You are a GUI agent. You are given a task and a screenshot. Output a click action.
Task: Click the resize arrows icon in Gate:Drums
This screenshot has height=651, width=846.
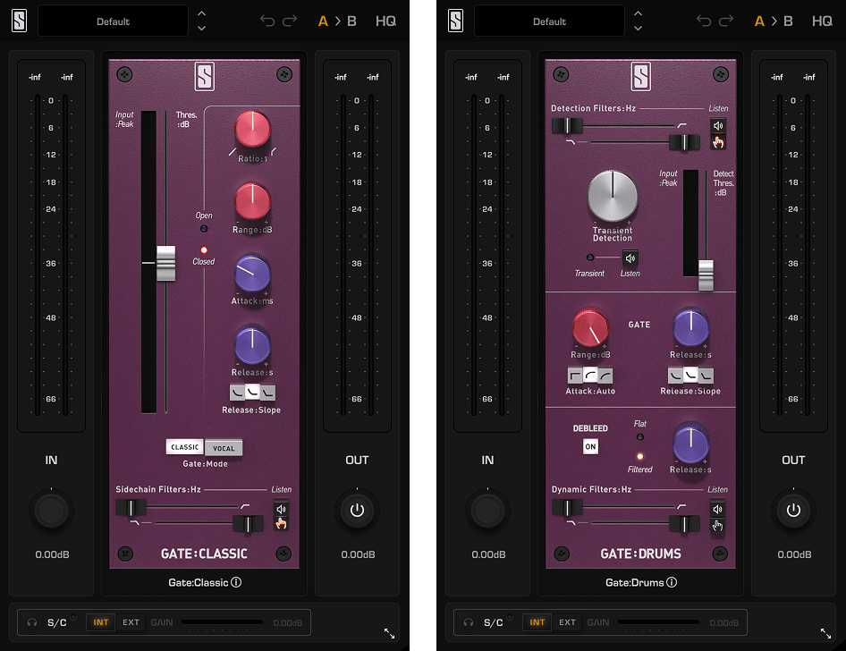click(825, 633)
